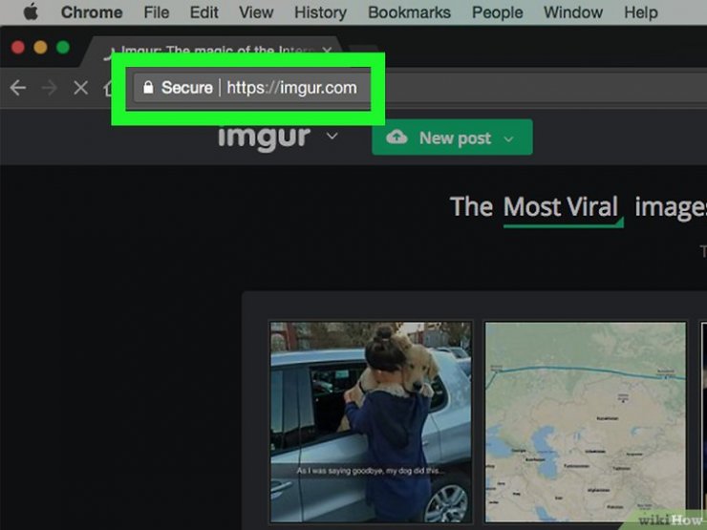The image size is (707, 530).
Task: Open the map image post
Action: click(586, 422)
